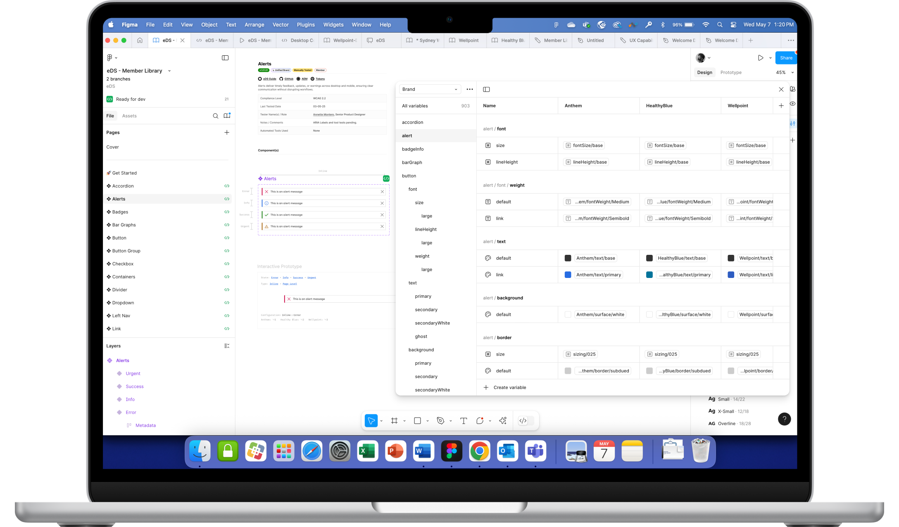The width and height of the screenshot is (899, 527).
Task: Click the collapse all layers icon
Action: tap(227, 346)
